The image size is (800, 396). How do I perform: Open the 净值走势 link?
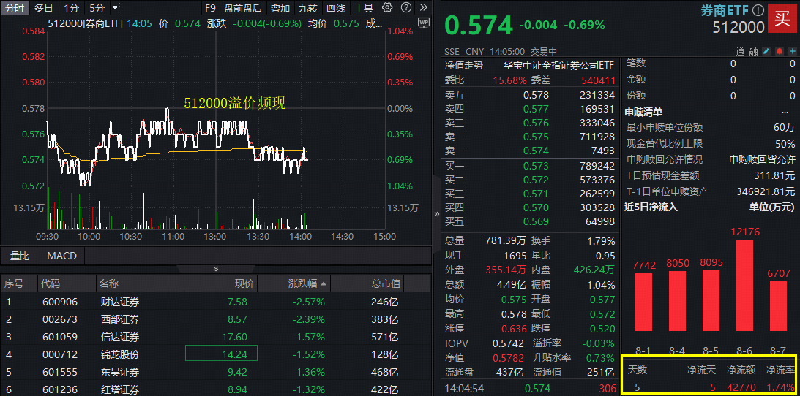[x=463, y=65]
